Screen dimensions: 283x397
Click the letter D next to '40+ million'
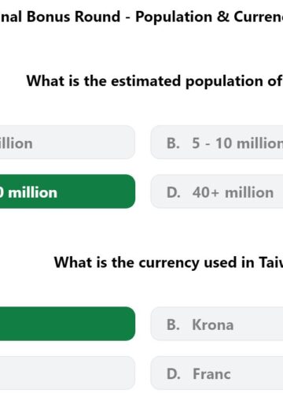coord(174,192)
